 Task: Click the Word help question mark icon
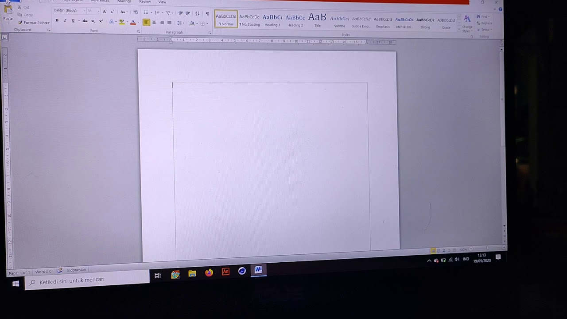pyautogui.click(x=501, y=9)
